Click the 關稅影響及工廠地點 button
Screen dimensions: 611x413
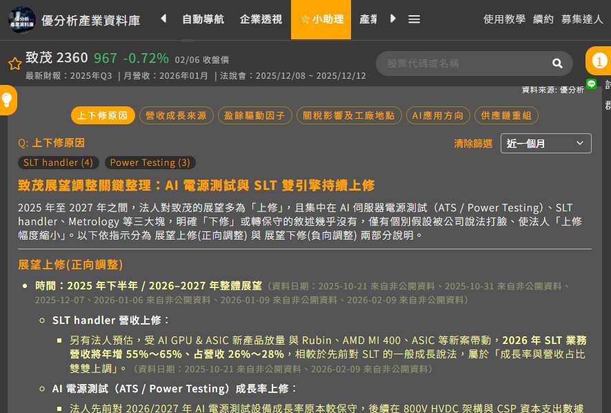349,115
